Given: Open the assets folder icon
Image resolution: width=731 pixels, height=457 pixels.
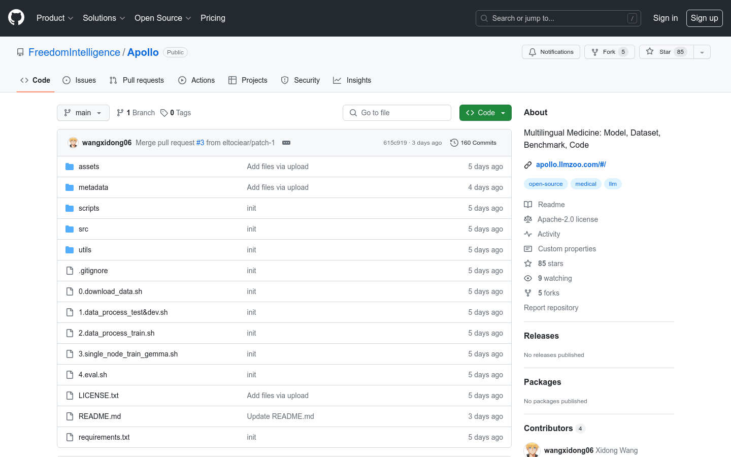Looking at the screenshot, I should pyautogui.click(x=70, y=167).
